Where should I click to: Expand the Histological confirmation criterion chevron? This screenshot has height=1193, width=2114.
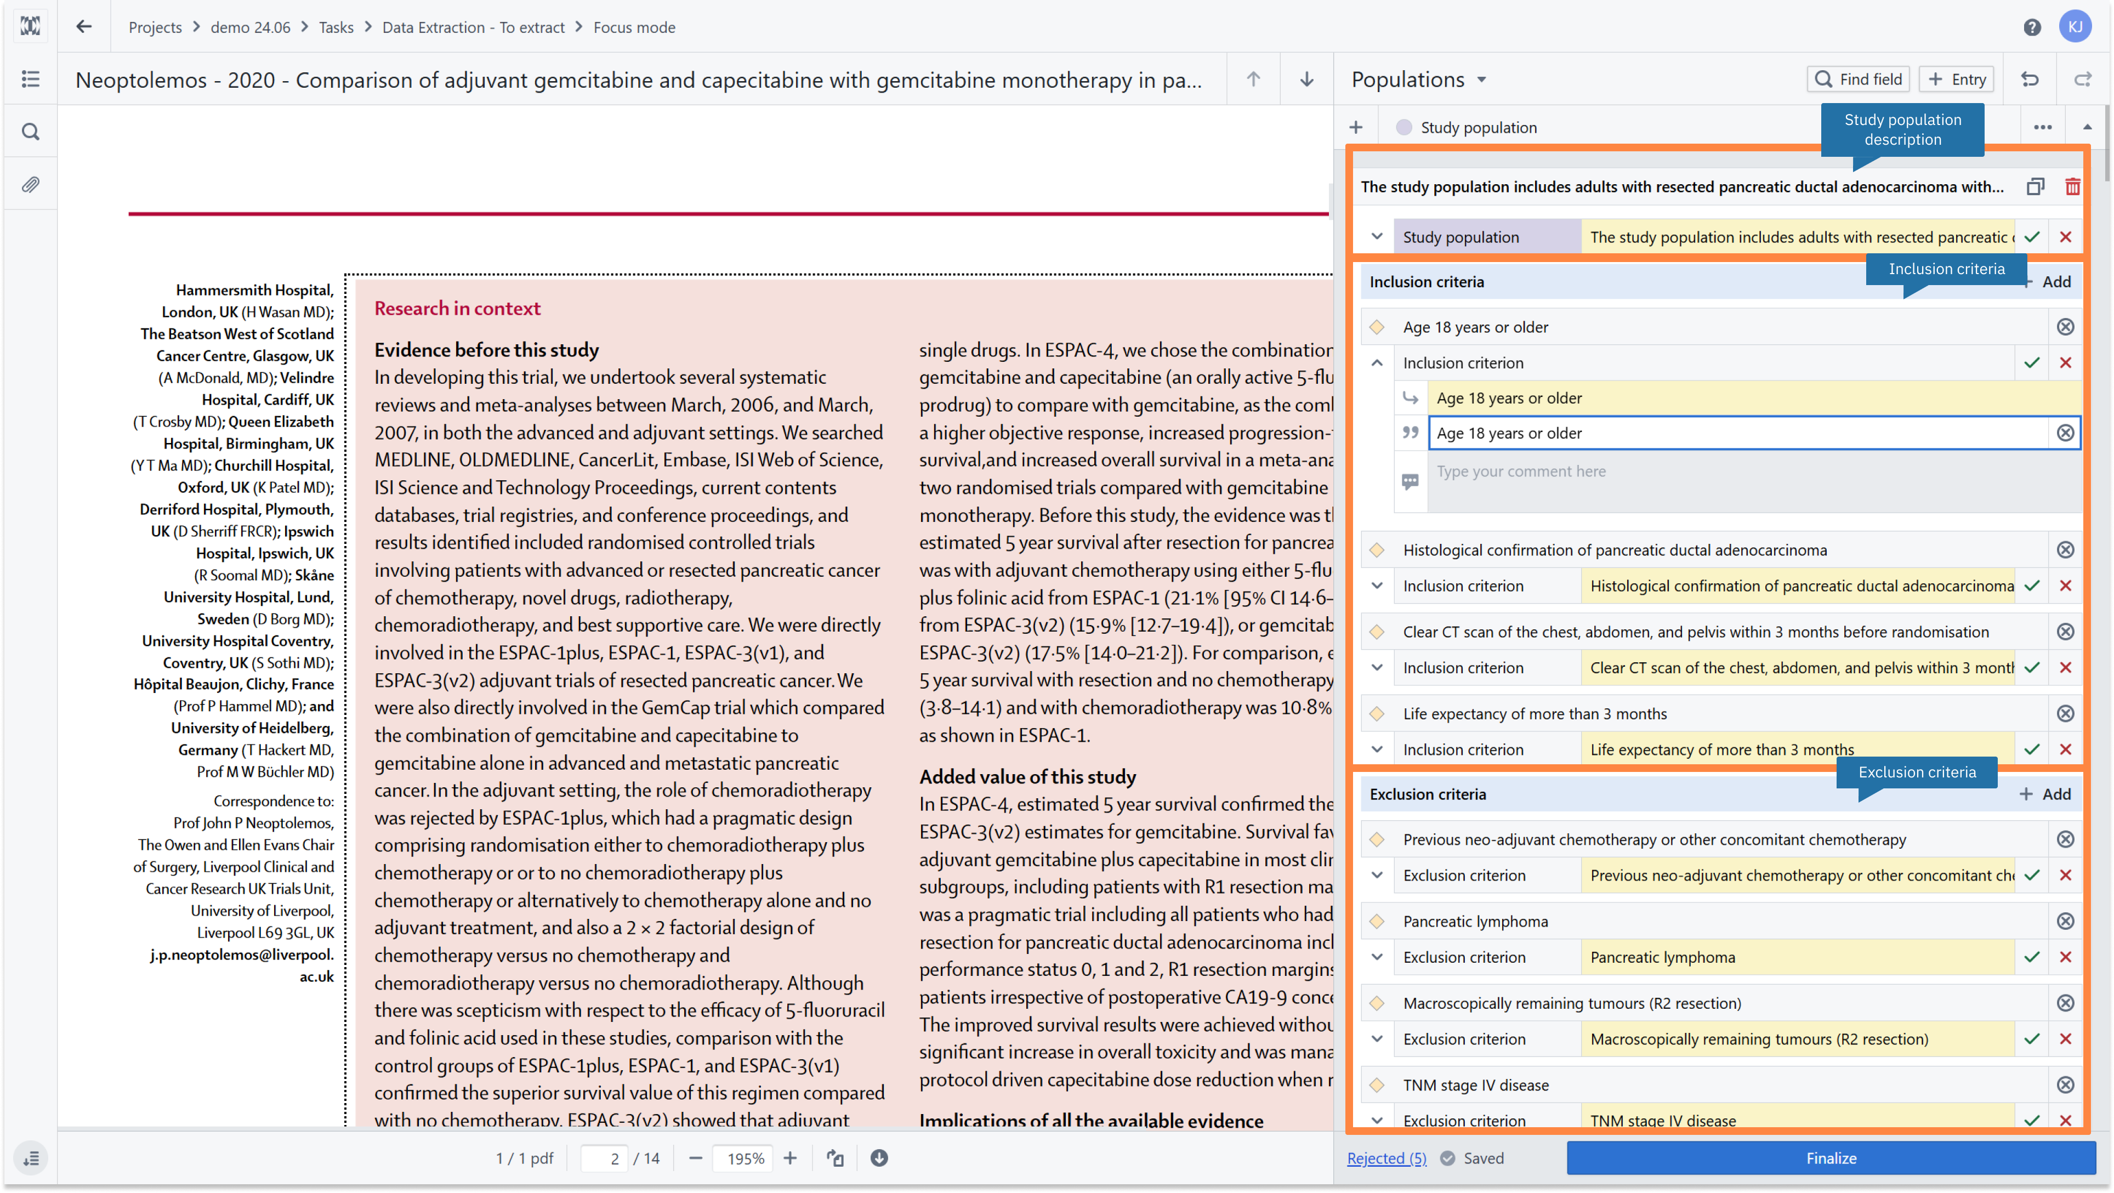(1377, 586)
